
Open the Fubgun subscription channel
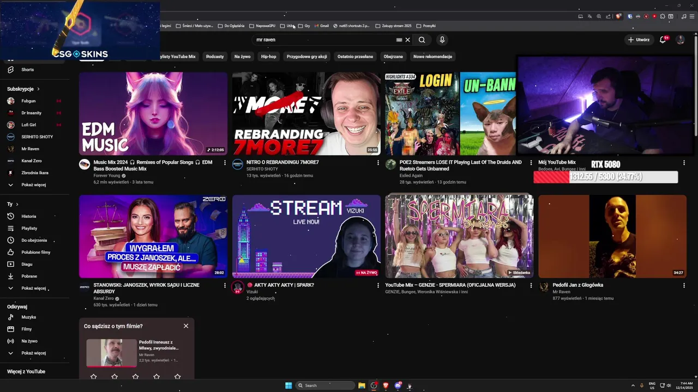(x=35, y=101)
